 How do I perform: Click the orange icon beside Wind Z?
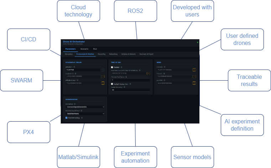click(x=194, y=83)
